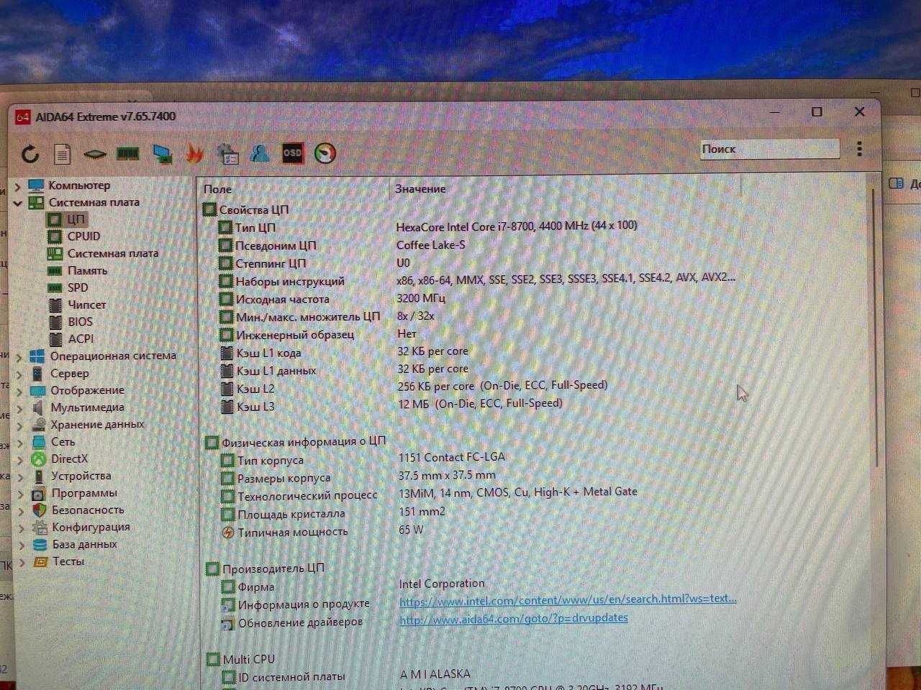Open the intel.com product information link

click(568, 599)
